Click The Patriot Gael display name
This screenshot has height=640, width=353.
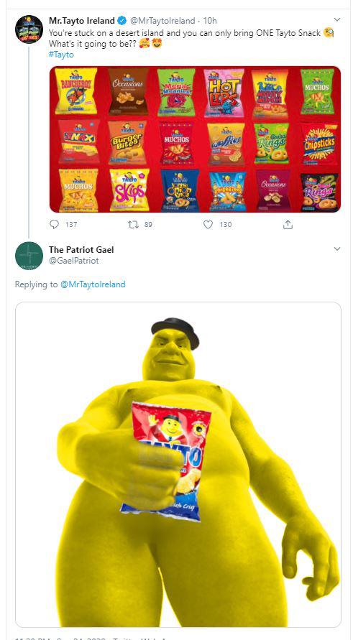[81, 250]
